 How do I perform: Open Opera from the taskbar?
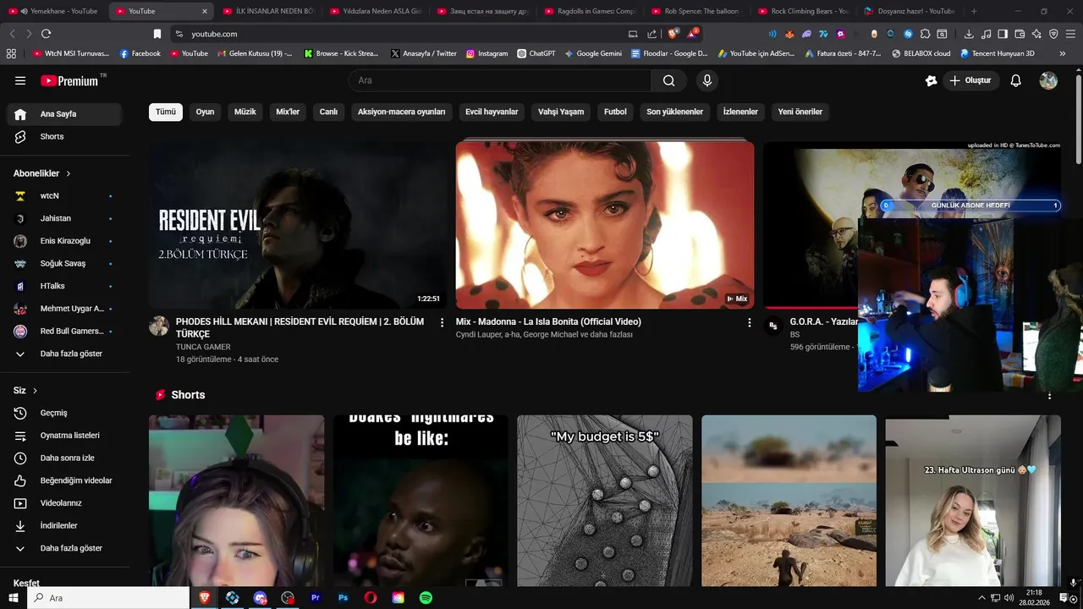tap(371, 598)
